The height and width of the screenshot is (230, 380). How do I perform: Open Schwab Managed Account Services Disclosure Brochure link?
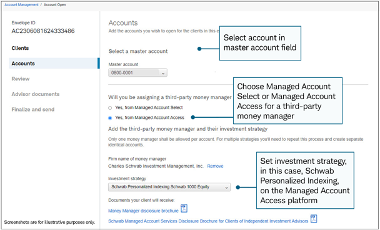coord(208,221)
